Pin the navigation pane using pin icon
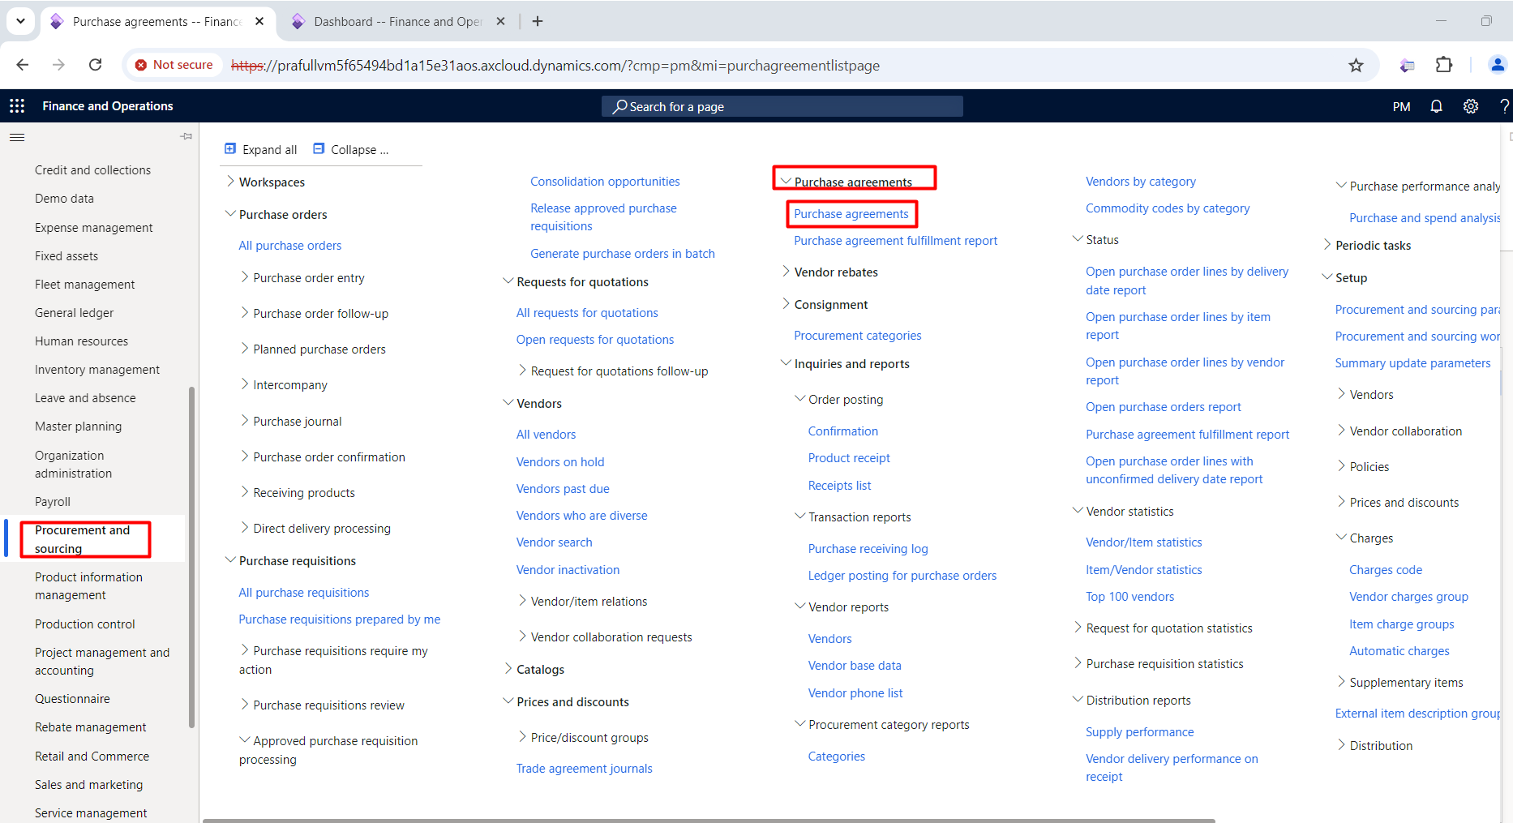 coord(186,136)
